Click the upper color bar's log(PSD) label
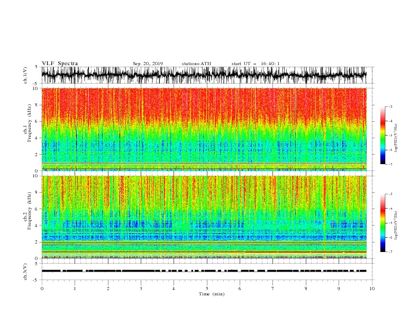 (396, 138)
